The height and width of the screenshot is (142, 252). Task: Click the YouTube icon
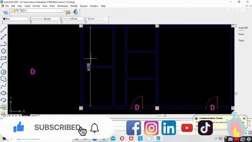(187, 128)
